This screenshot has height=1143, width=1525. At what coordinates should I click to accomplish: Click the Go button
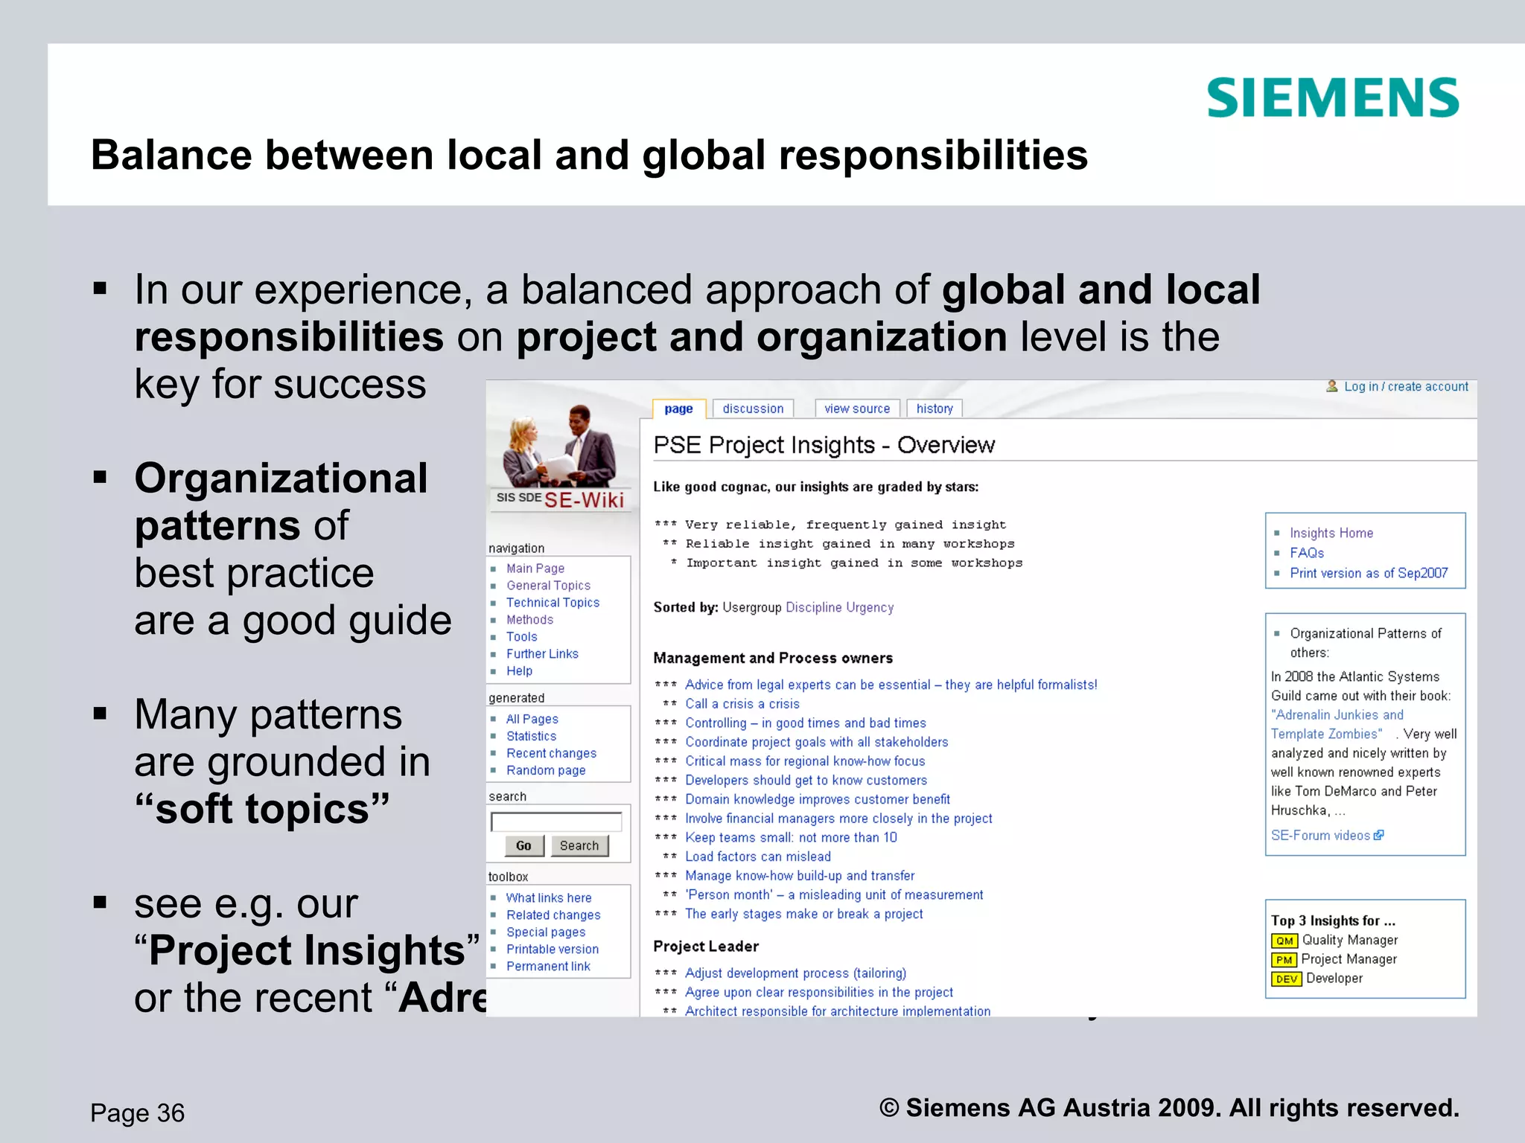[x=523, y=845]
